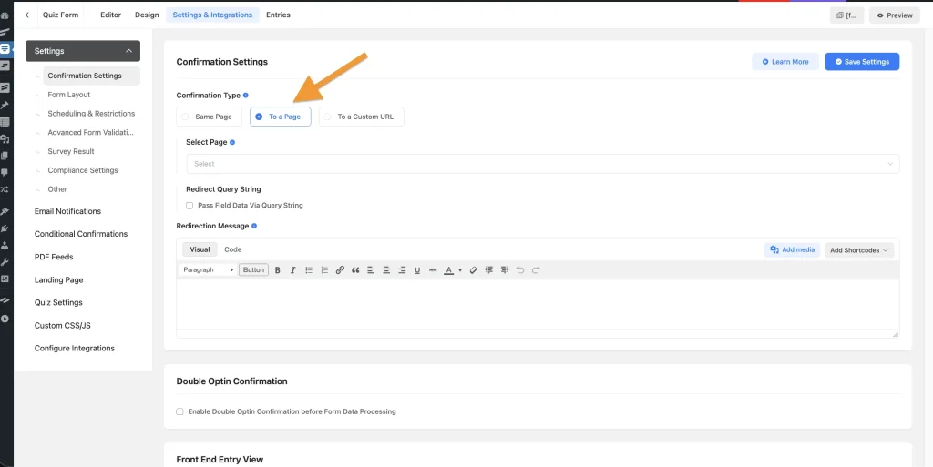The image size is (933, 467).
Task: Click the Add media button
Action: point(793,250)
